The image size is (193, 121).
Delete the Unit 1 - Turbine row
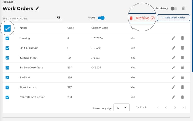182,48
